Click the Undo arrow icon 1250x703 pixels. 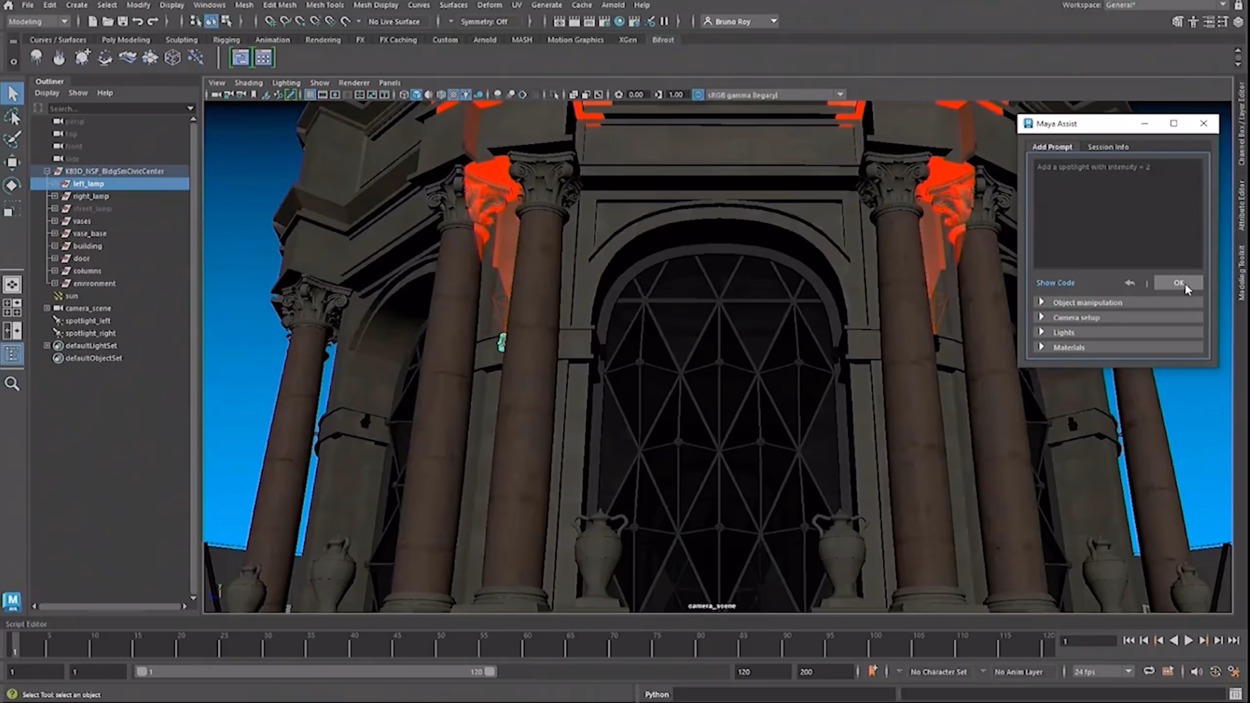click(x=138, y=21)
